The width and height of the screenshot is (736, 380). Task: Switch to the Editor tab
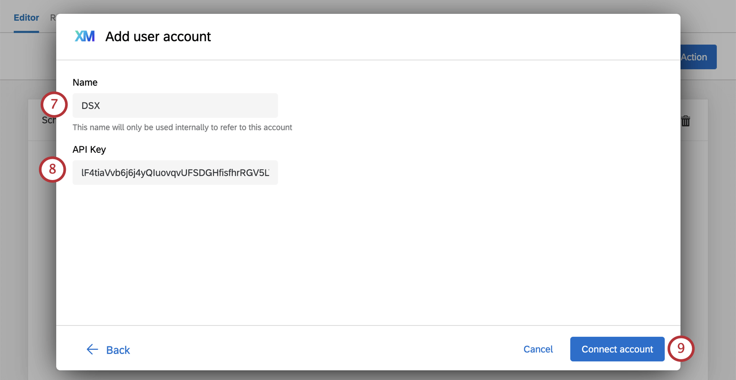pos(26,18)
